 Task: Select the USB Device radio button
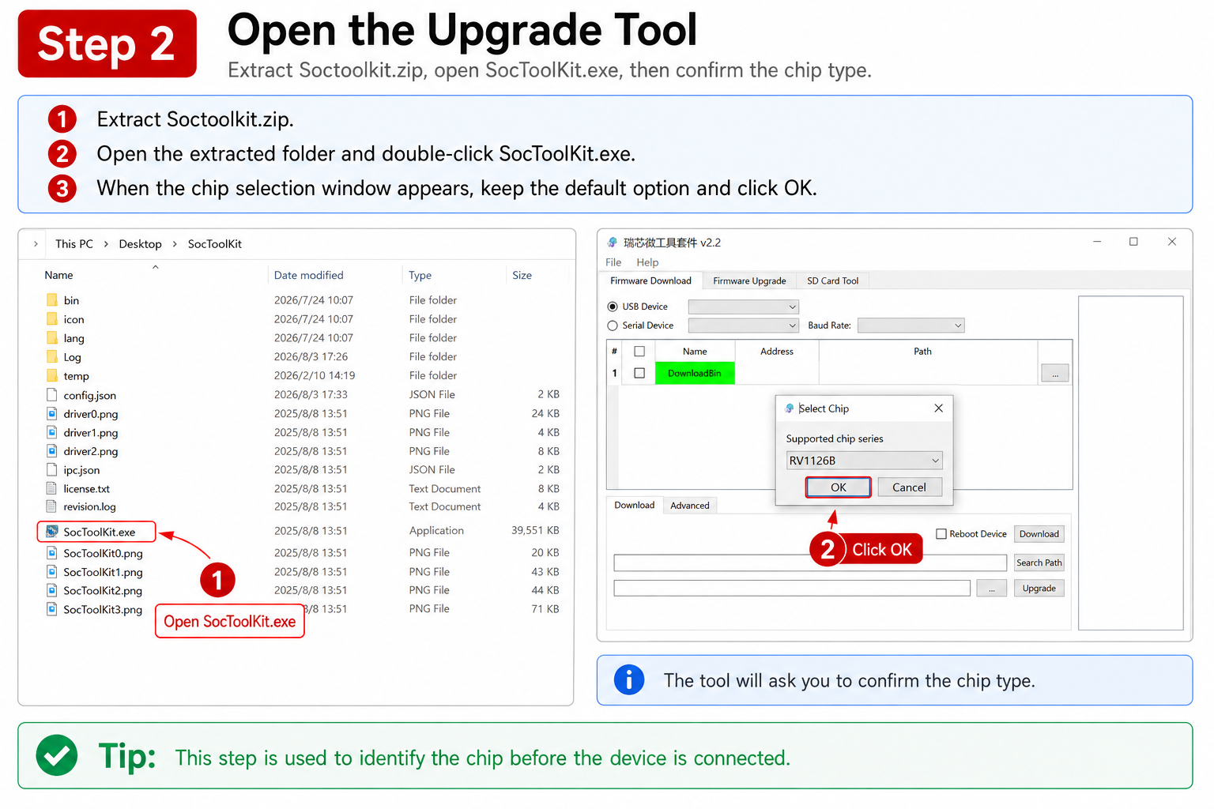point(613,307)
